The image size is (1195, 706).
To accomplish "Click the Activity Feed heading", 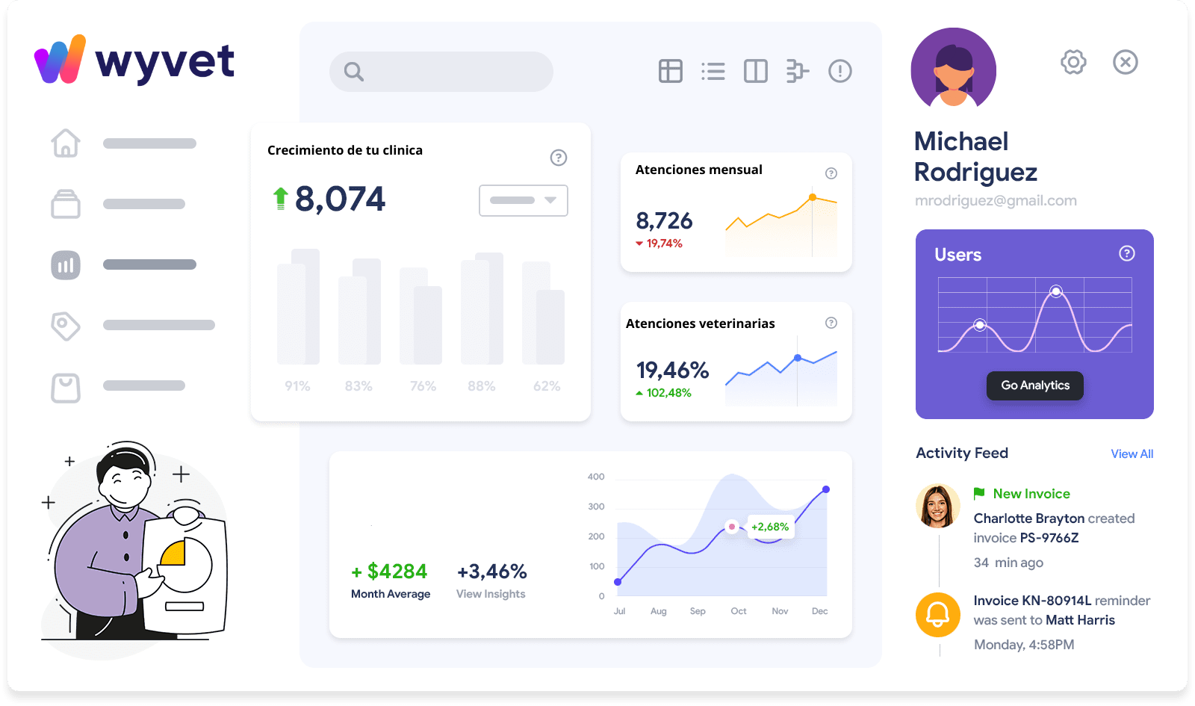I will 962,453.
